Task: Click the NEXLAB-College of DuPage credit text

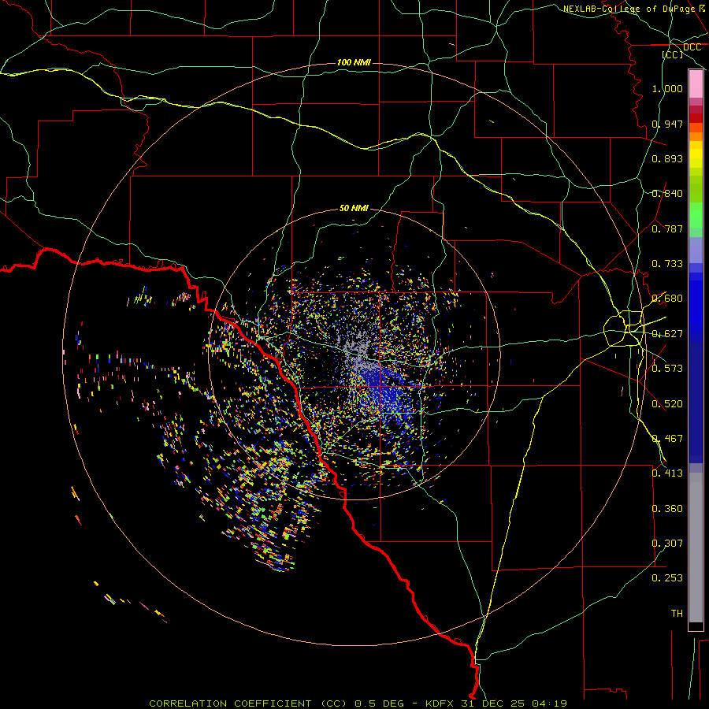Action: pyautogui.click(x=629, y=9)
